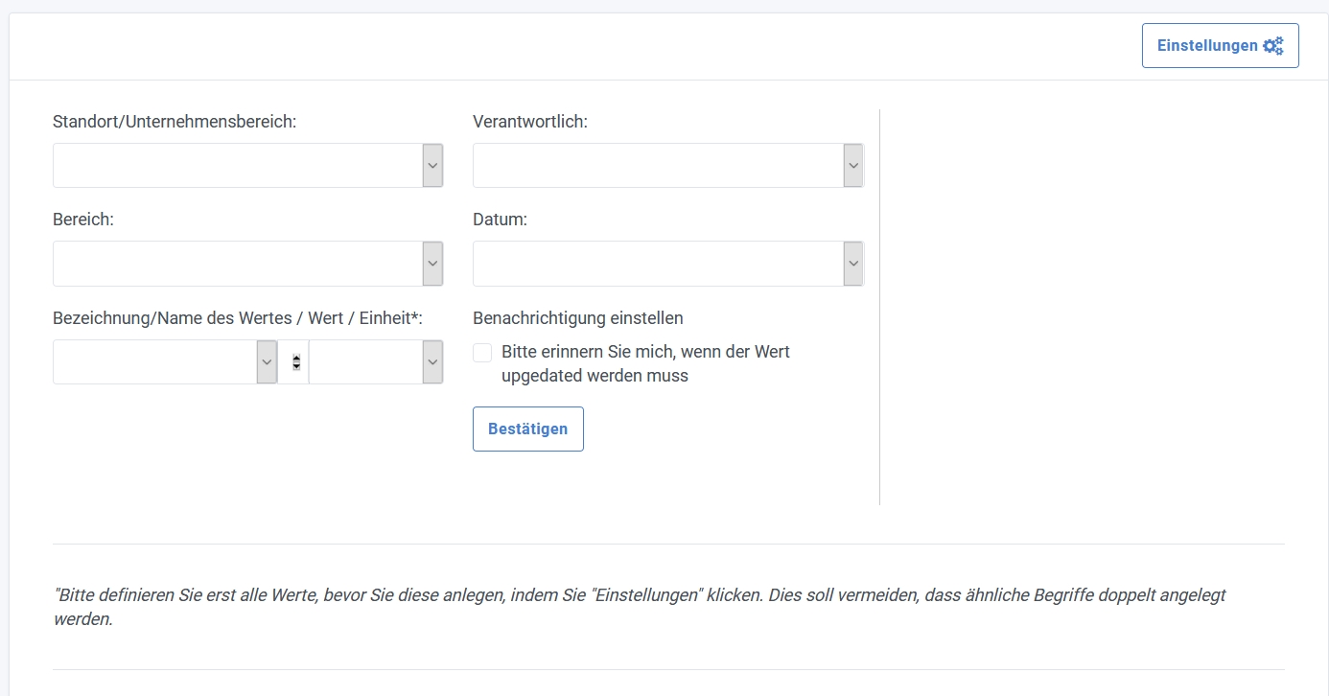This screenshot has height=696, width=1329.
Task: Focus the Datum field
Action: pyautogui.click(x=657, y=264)
